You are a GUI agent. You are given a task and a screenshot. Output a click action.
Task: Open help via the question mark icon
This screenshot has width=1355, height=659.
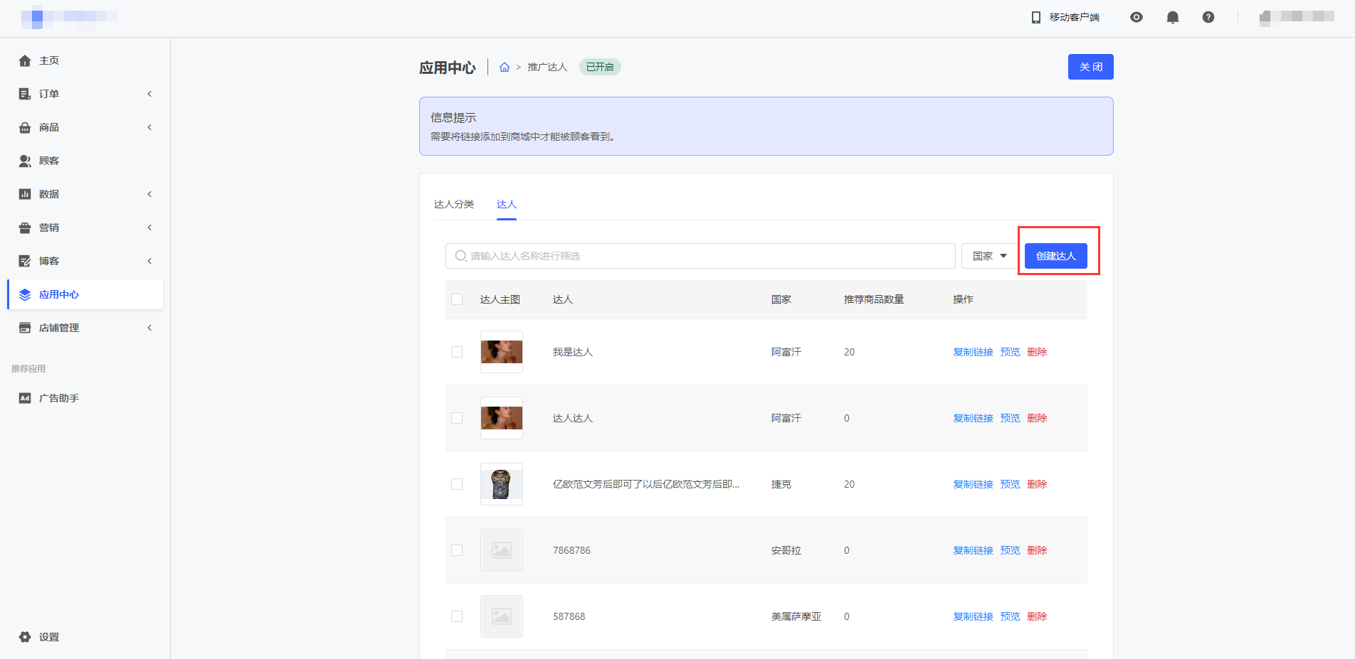1208,17
